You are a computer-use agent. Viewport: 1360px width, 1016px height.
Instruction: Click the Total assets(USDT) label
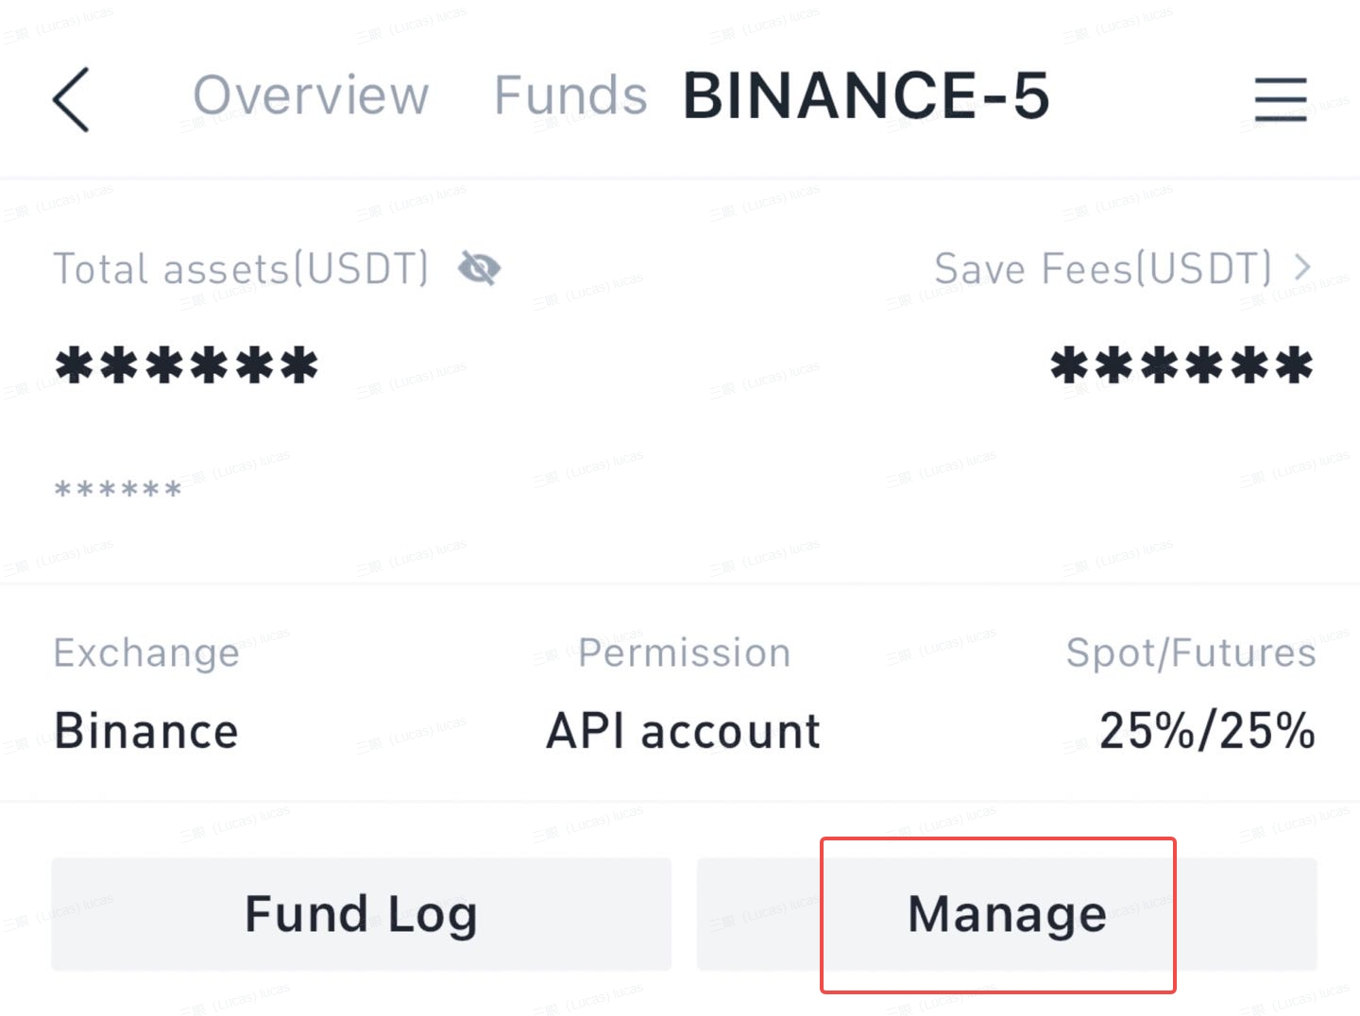coord(241,268)
